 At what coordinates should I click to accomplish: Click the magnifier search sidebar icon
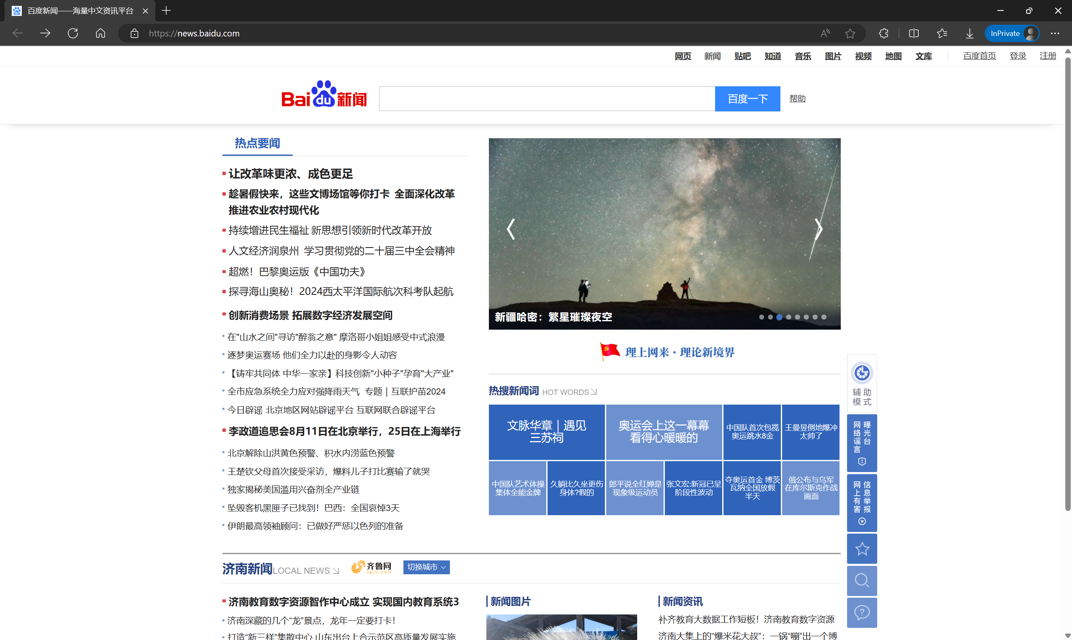coord(862,581)
